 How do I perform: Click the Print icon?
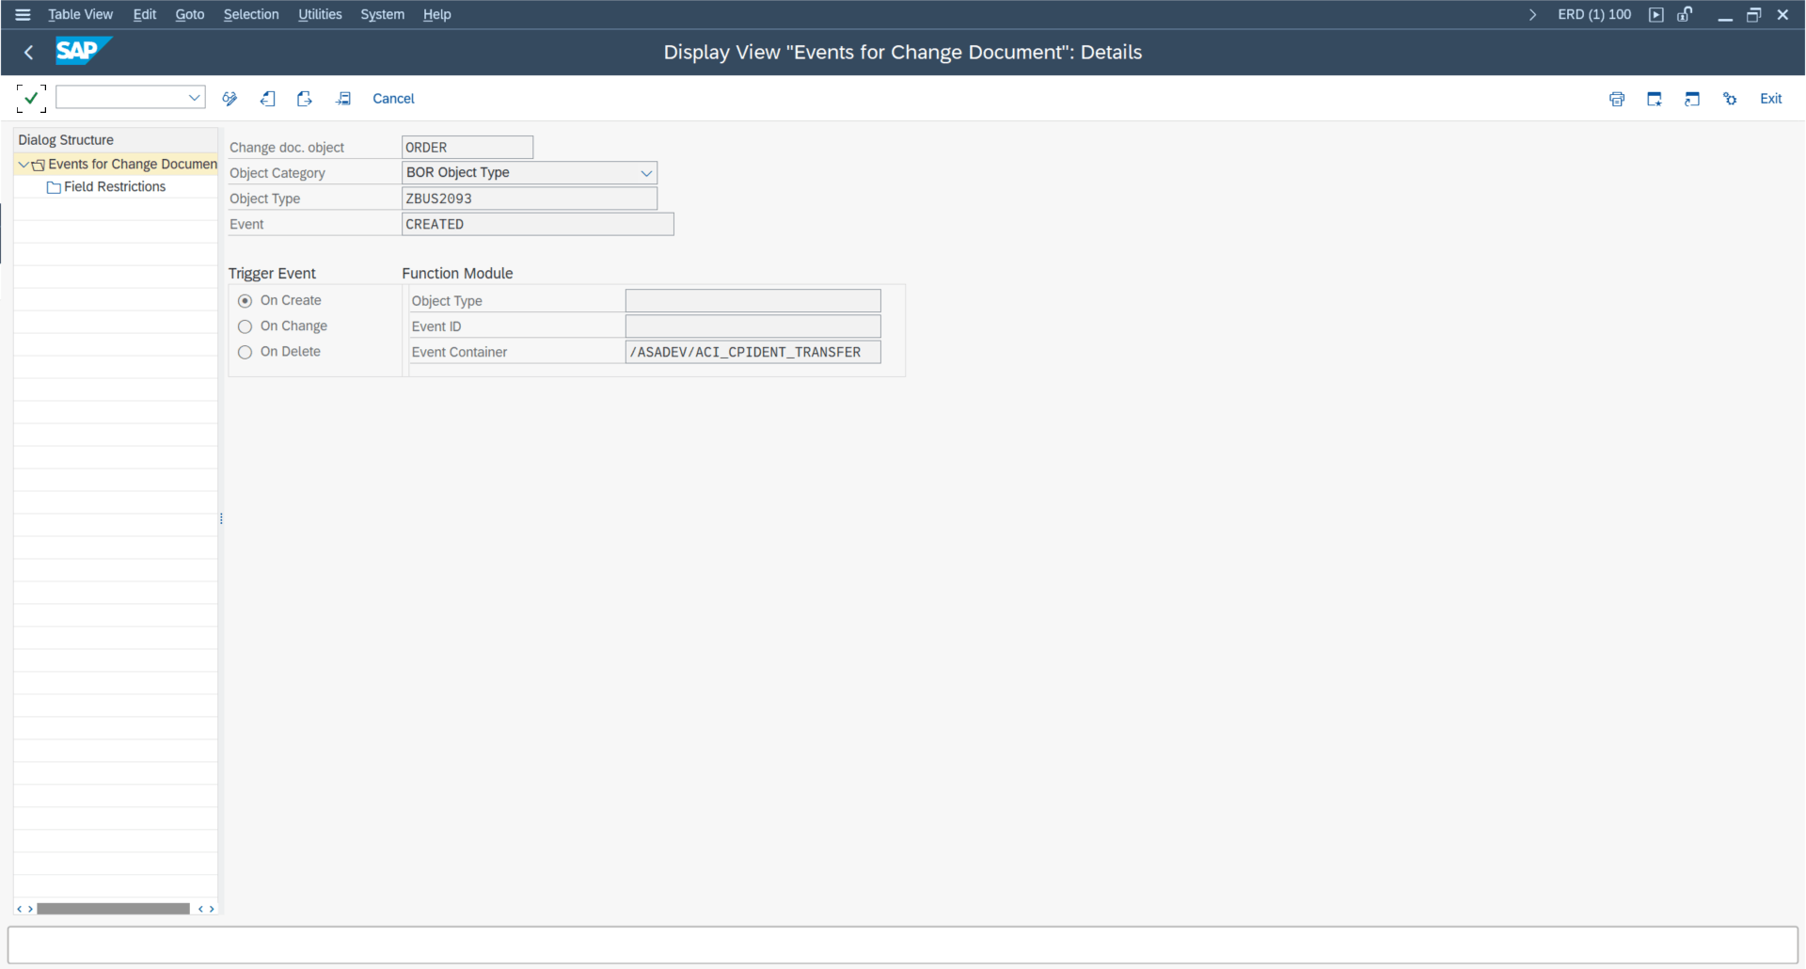click(1617, 99)
